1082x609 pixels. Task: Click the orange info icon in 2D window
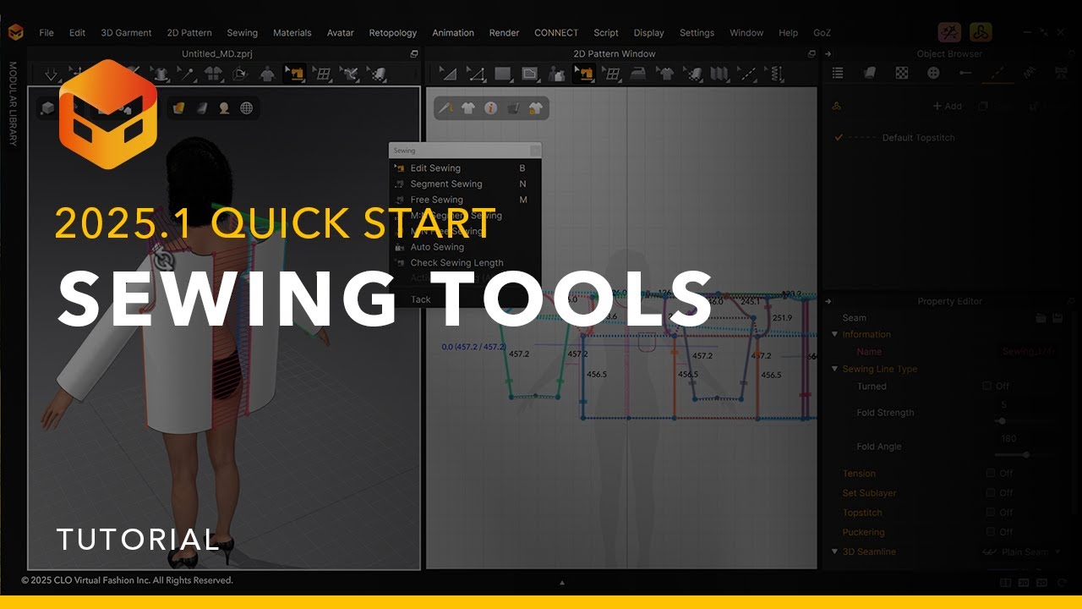490,107
